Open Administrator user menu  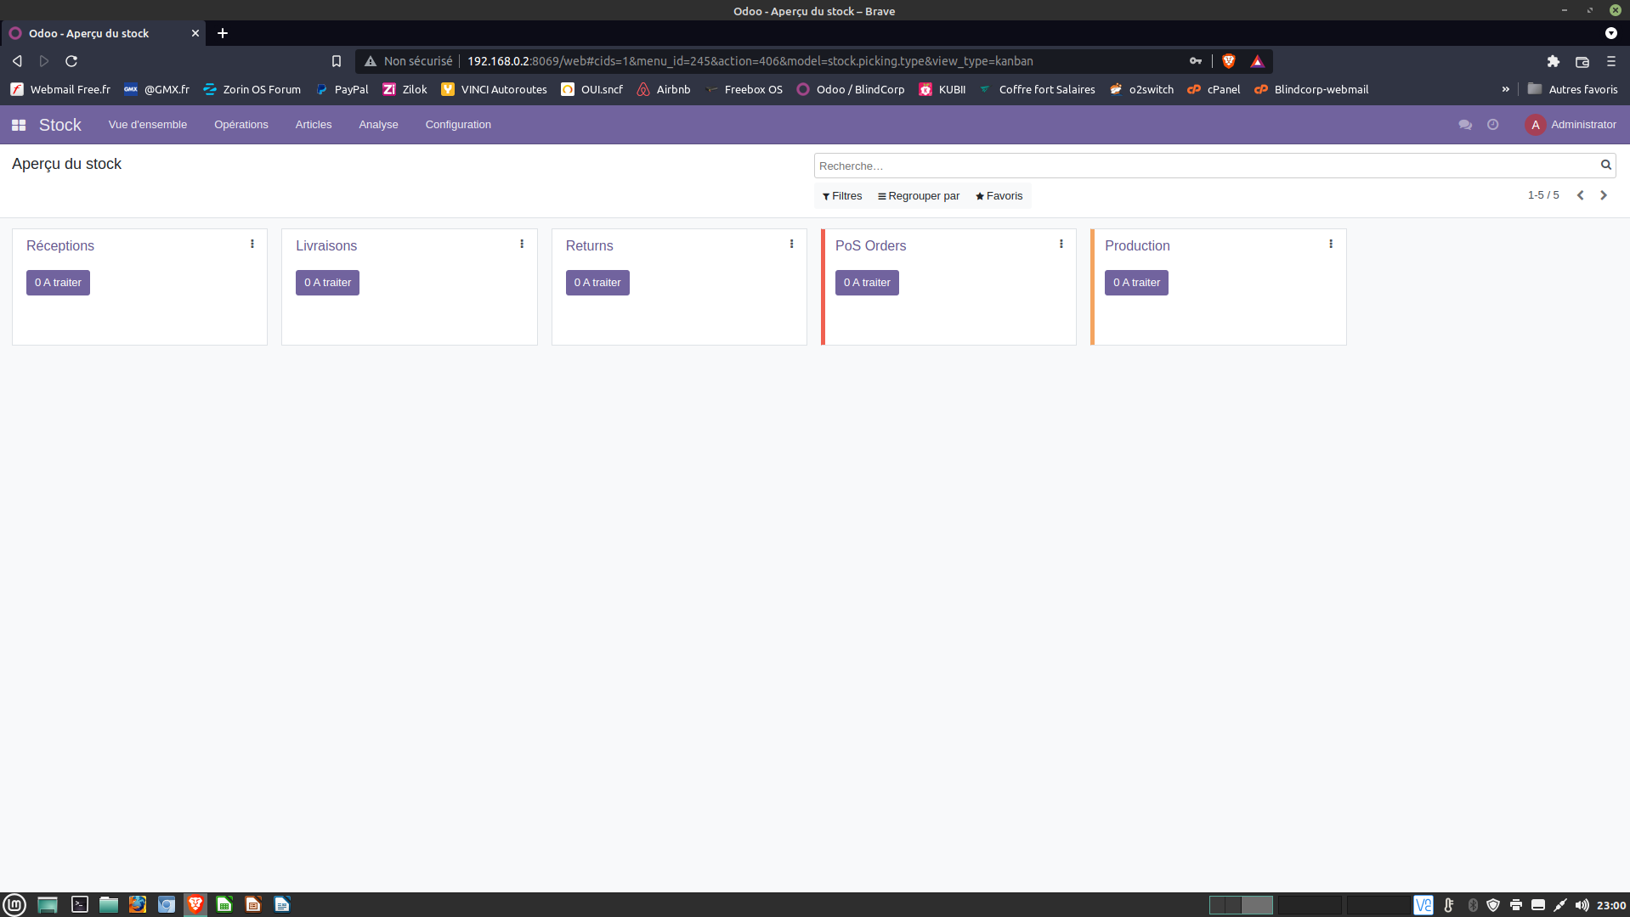click(x=1571, y=125)
